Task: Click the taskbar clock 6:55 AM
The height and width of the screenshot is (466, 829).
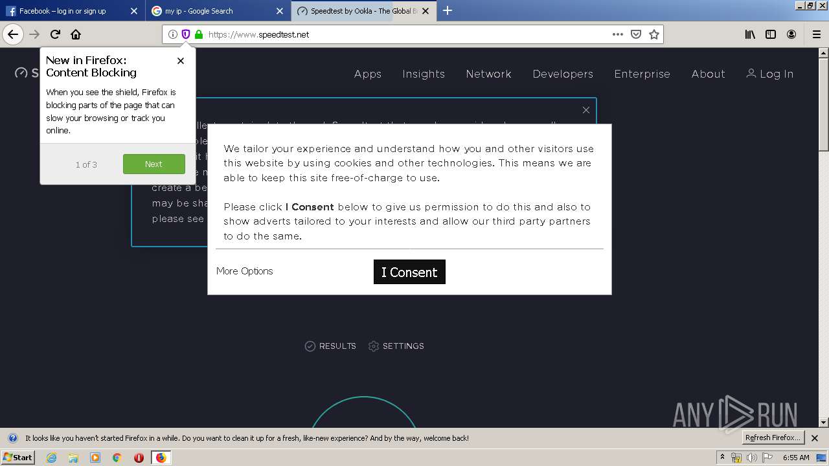Action: (796, 458)
